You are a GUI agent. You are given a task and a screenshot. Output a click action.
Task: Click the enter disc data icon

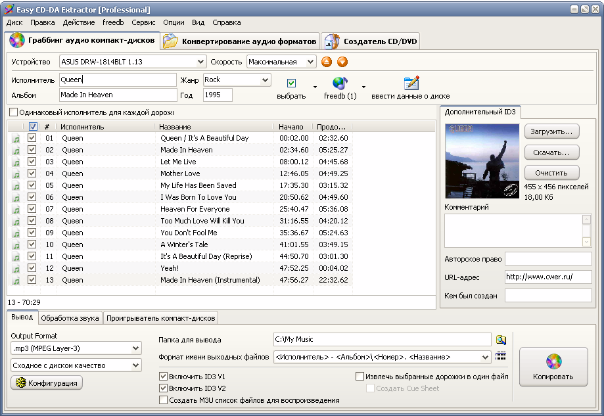pyautogui.click(x=411, y=83)
